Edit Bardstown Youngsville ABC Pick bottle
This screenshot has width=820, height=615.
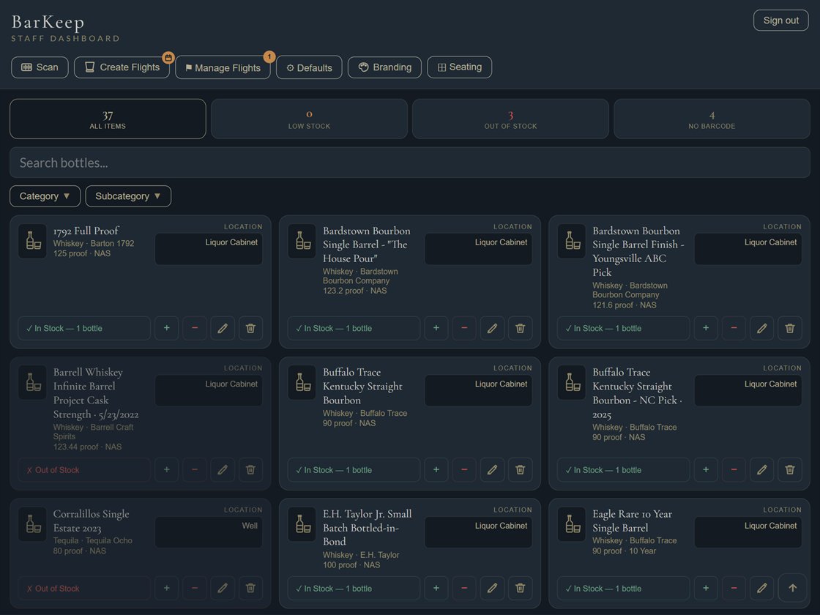[762, 328]
